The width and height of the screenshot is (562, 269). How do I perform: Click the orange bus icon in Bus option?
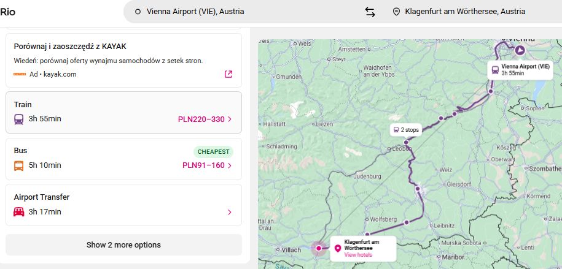click(x=19, y=165)
